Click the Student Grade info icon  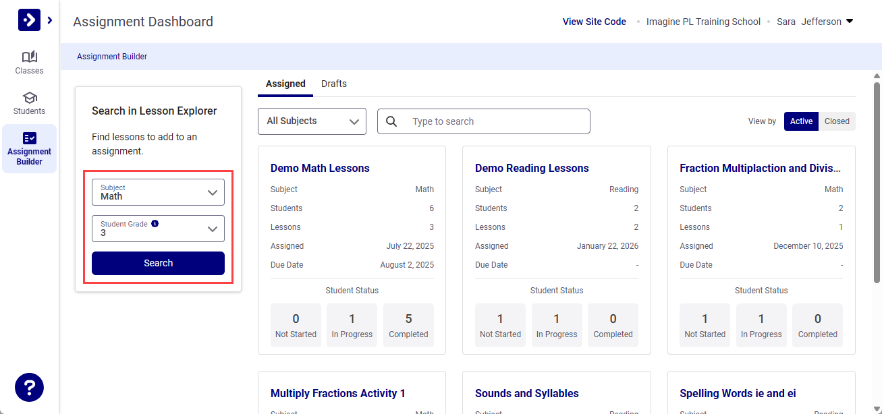(155, 224)
